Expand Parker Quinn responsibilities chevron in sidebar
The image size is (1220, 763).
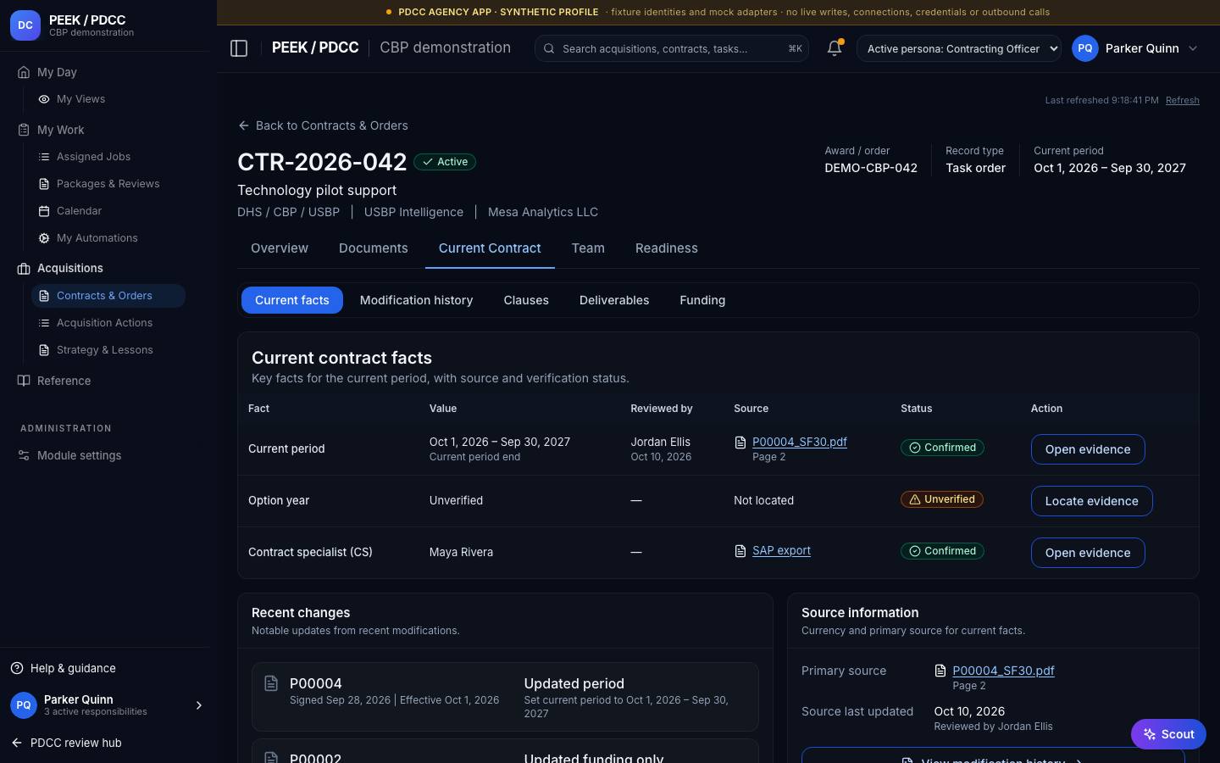(199, 705)
